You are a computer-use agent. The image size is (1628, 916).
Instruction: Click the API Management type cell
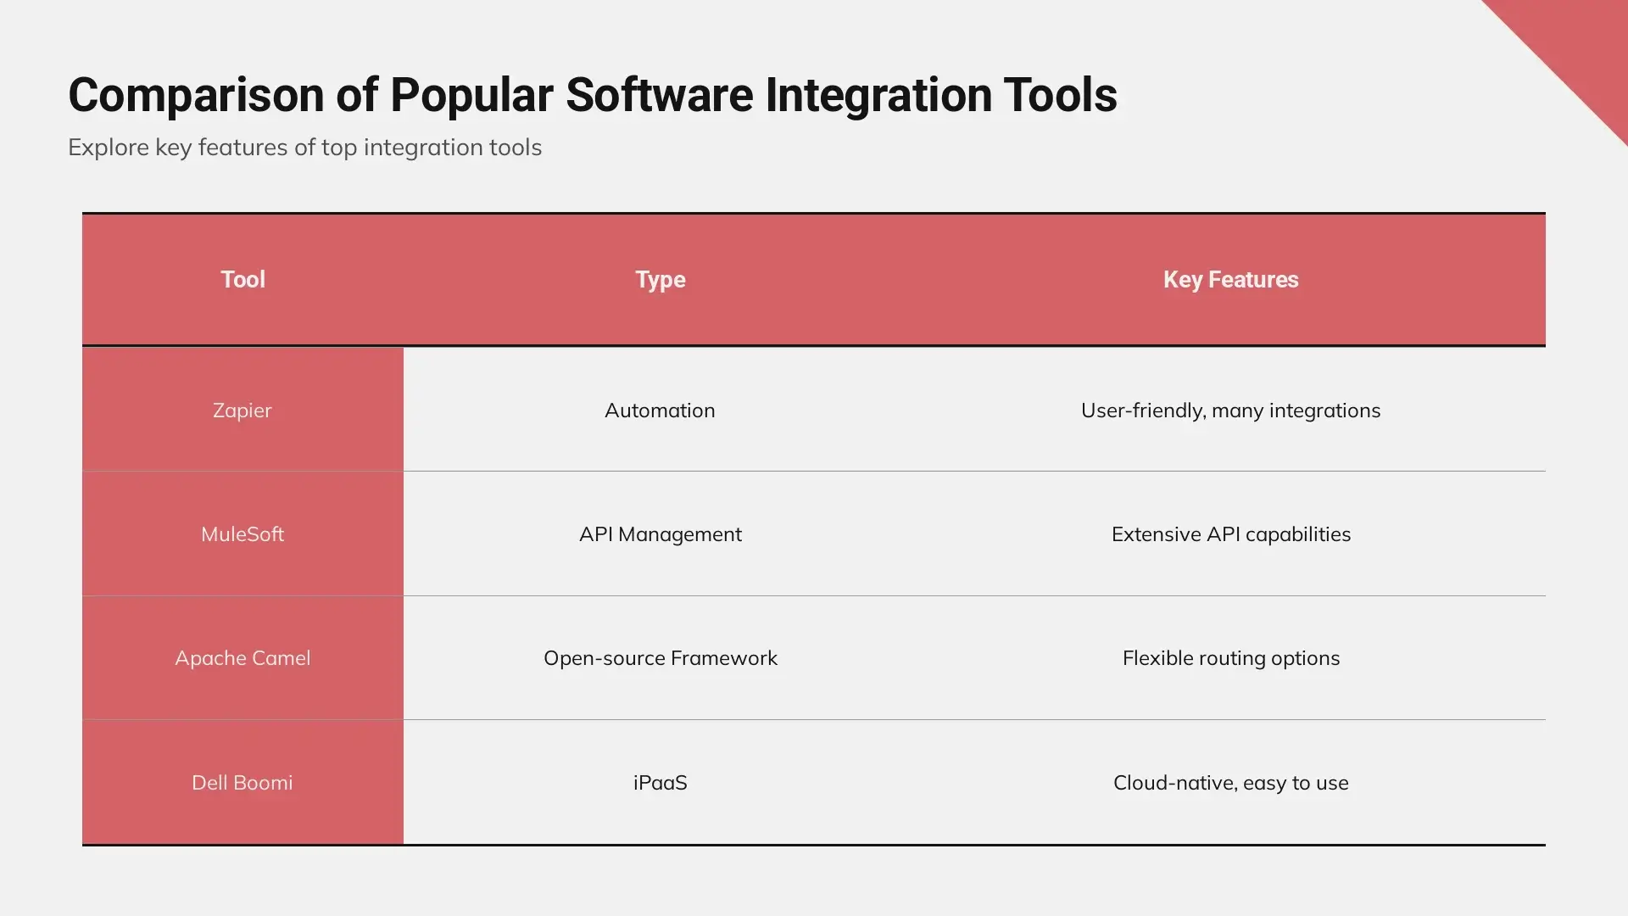660,534
